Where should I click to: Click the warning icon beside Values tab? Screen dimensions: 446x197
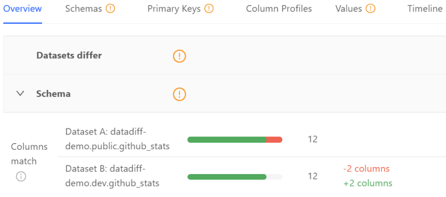370,9
